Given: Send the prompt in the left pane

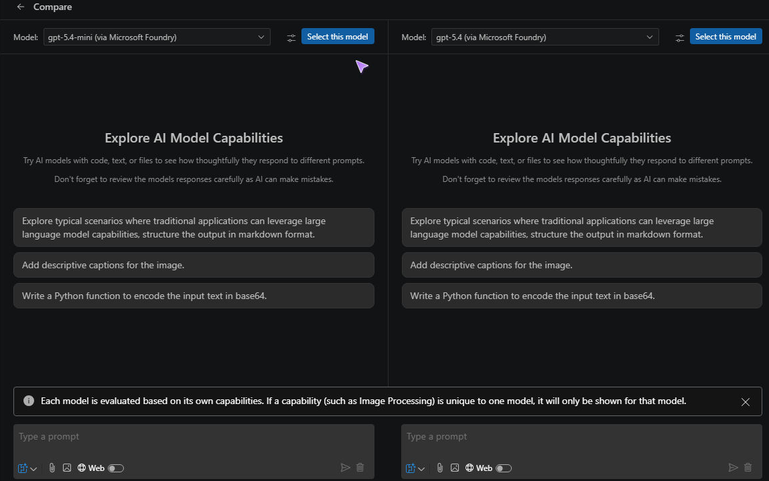Looking at the screenshot, I should coord(345,468).
